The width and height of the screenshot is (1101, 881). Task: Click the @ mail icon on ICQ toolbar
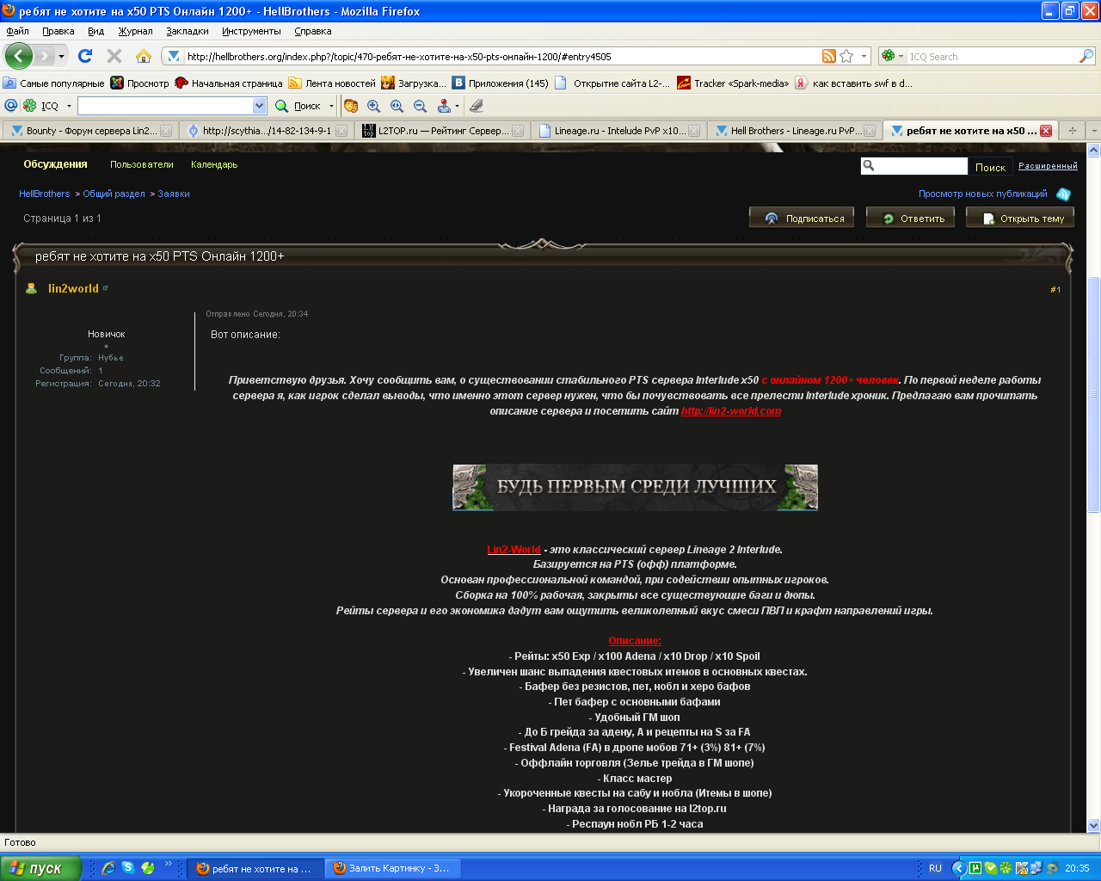[11, 106]
